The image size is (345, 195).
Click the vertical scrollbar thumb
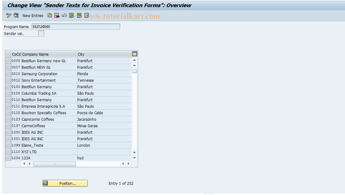click(x=135, y=71)
